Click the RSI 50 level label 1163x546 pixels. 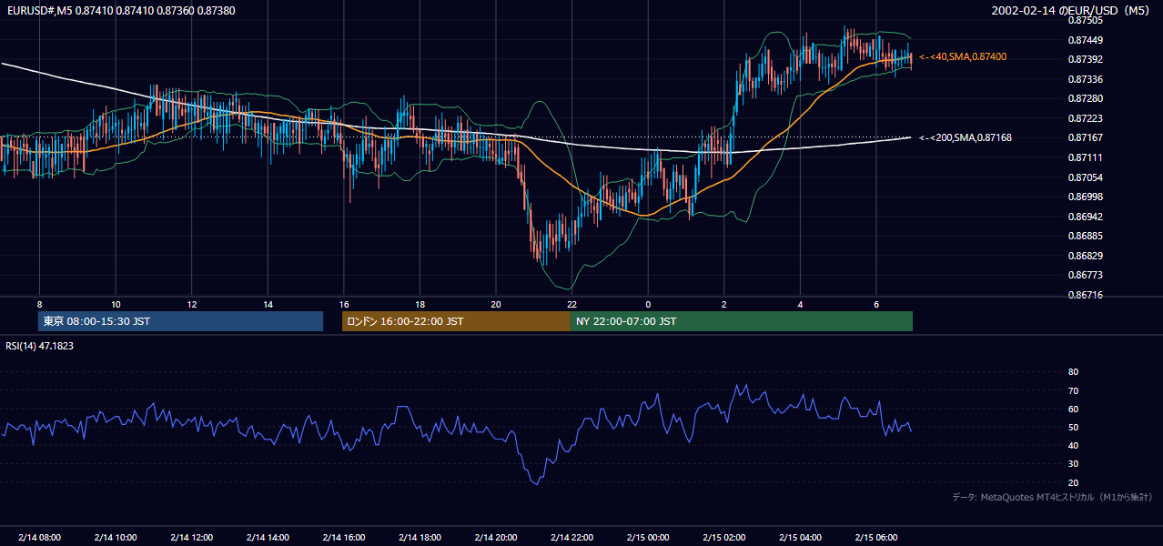pyautogui.click(x=1073, y=427)
